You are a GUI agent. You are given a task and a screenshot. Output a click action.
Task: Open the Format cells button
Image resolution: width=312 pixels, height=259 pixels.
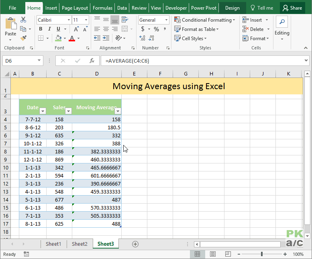pyautogui.click(x=256, y=39)
